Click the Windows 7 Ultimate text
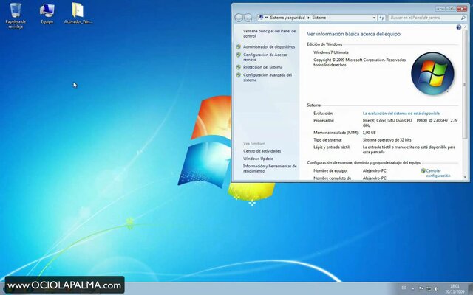Screen dimensions: 473x295 [331, 52]
